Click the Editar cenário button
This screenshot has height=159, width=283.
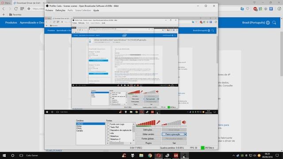click(149, 134)
